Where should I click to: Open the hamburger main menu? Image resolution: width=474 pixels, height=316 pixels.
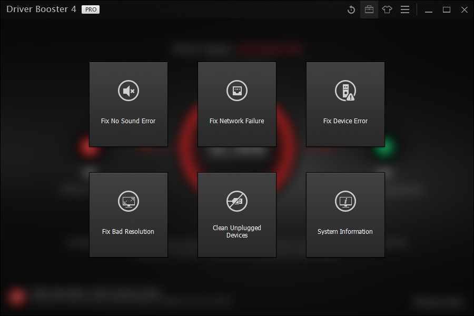[405, 9]
